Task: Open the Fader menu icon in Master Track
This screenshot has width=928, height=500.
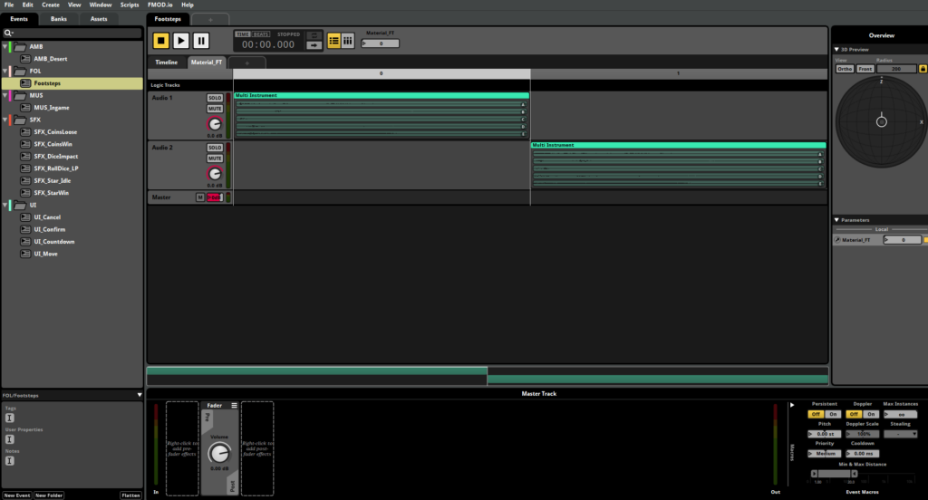Action: [234, 406]
